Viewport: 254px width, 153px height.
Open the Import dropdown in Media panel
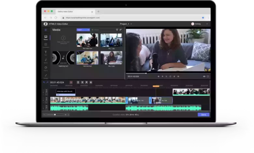pos(83,30)
